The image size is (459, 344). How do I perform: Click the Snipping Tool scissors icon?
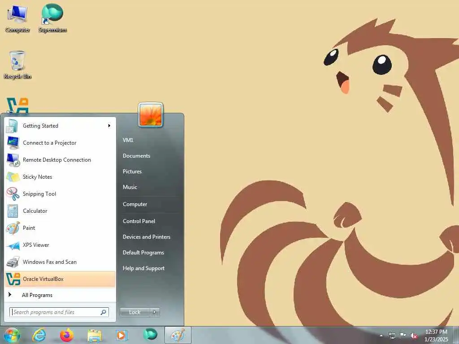point(13,194)
